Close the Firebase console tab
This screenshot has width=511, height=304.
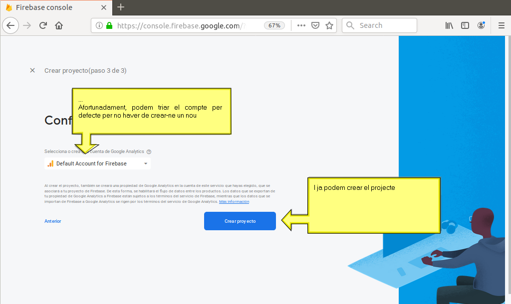104,7
